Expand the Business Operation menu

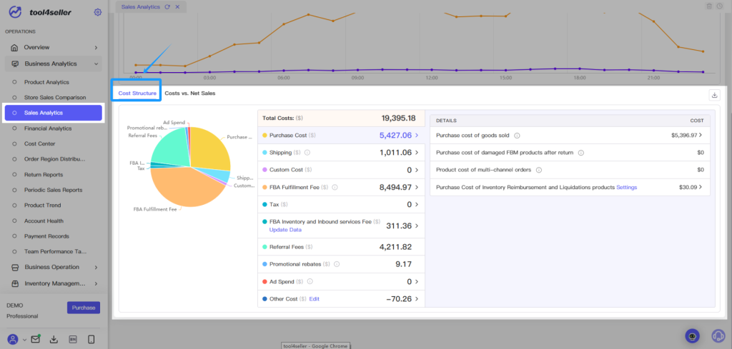tap(96, 268)
